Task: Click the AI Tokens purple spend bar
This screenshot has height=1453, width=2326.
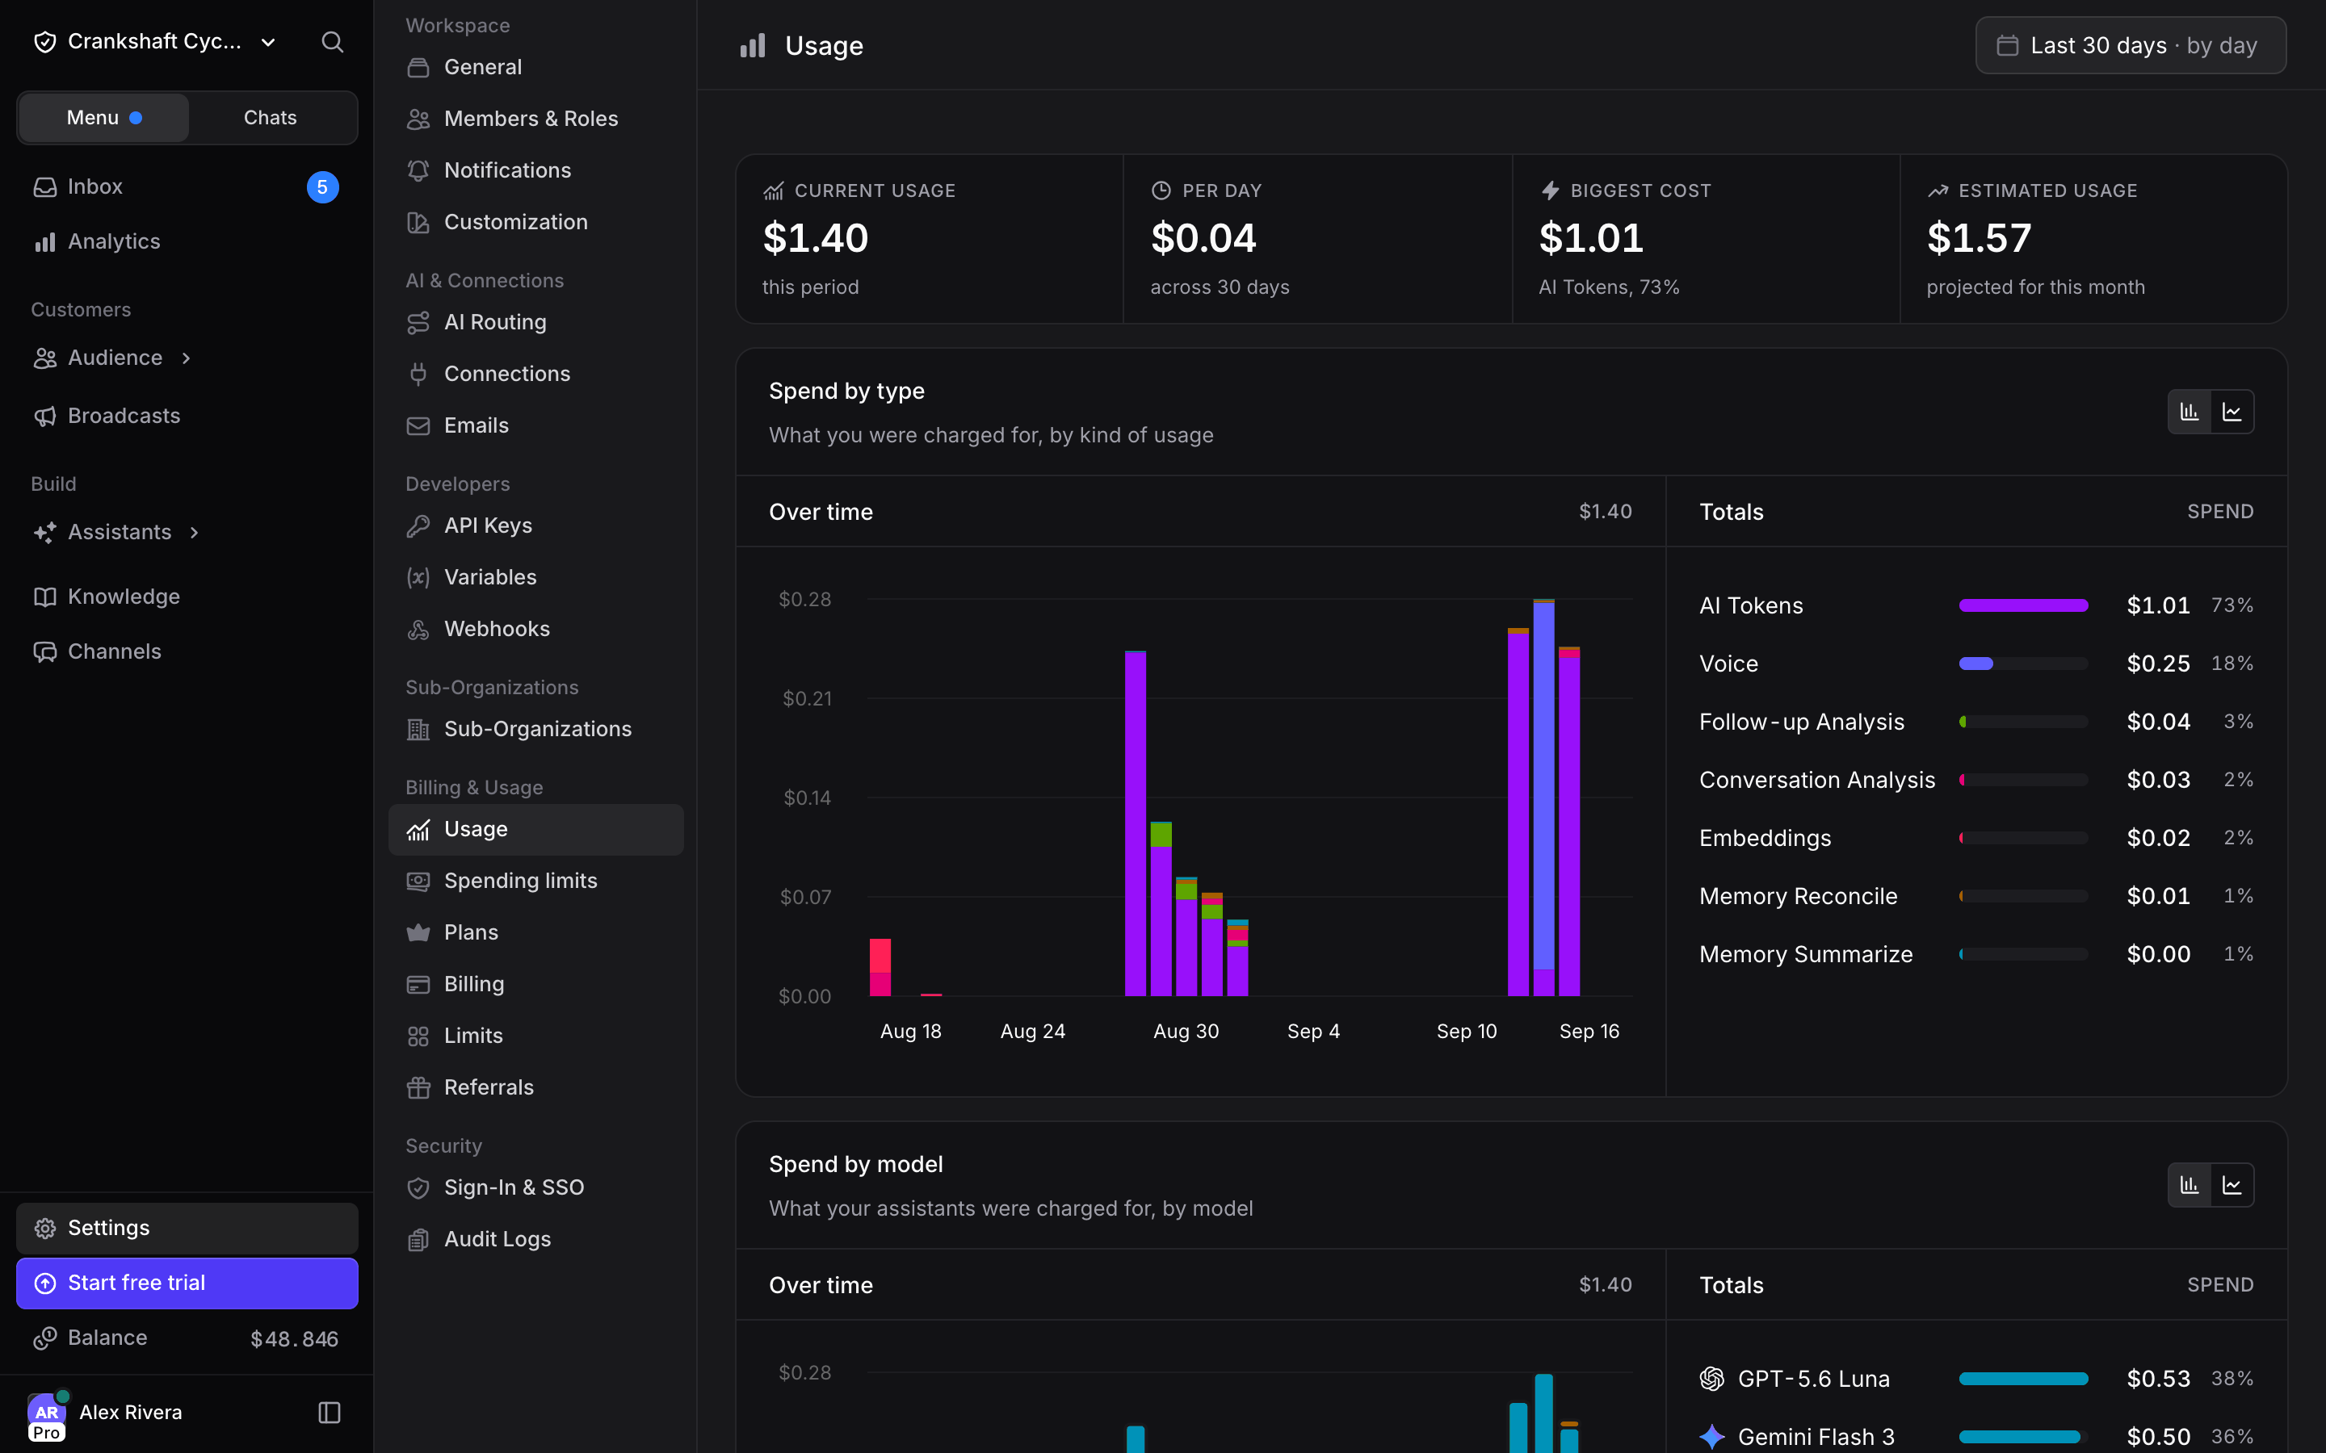Action: tap(2023, 605)
